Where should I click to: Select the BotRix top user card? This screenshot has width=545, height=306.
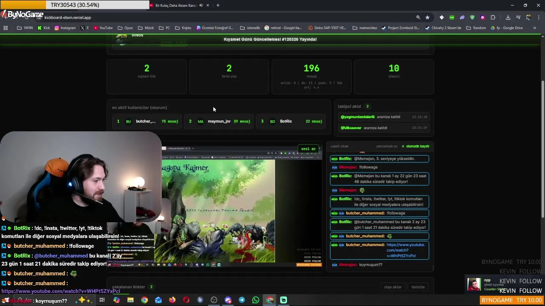[291, 121]
